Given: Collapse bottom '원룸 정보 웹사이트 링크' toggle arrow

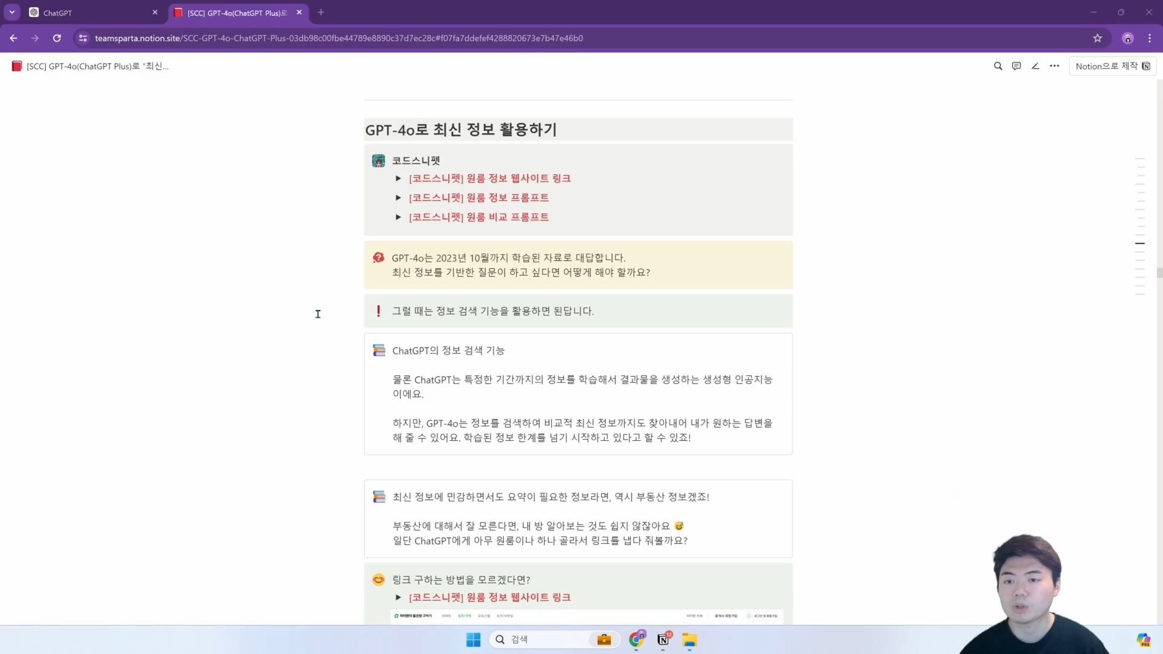Looking at the screenshot, I should coord(398,598).
